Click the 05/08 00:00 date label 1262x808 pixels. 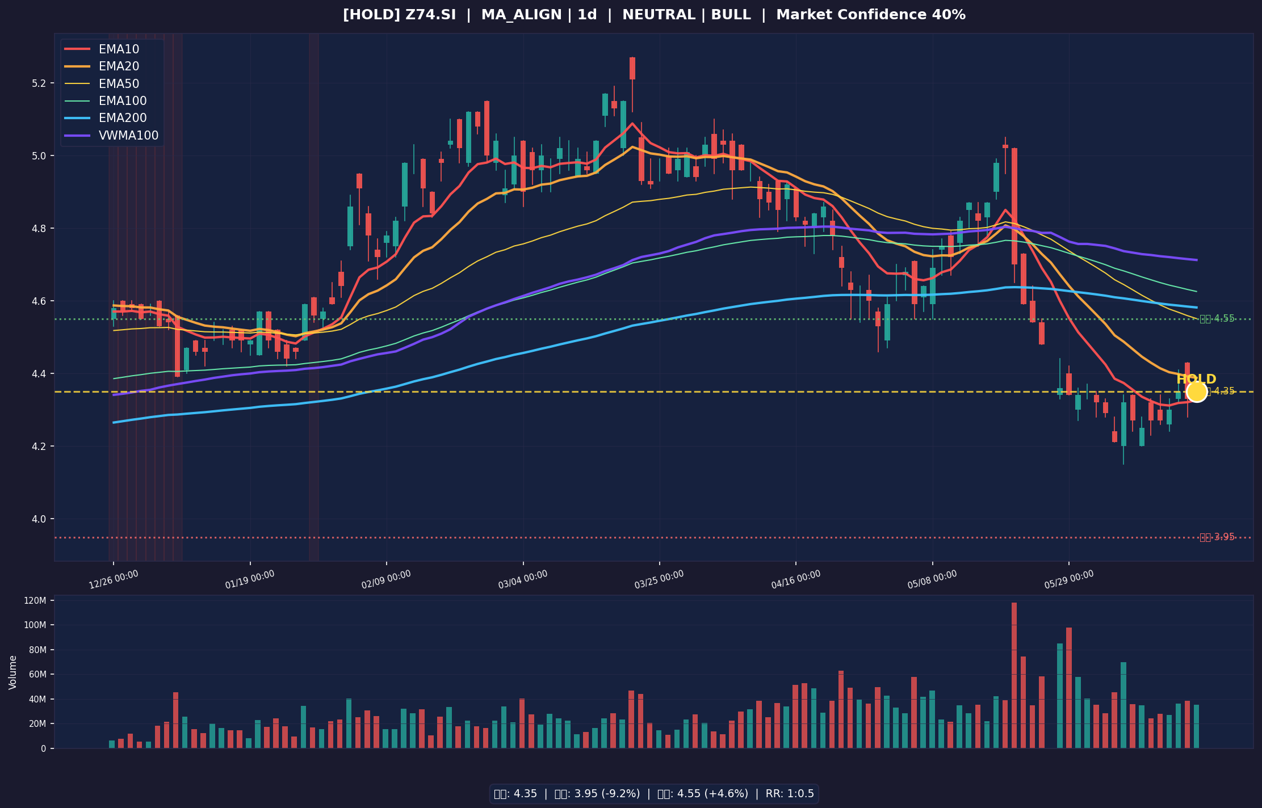tap(932, 580)
